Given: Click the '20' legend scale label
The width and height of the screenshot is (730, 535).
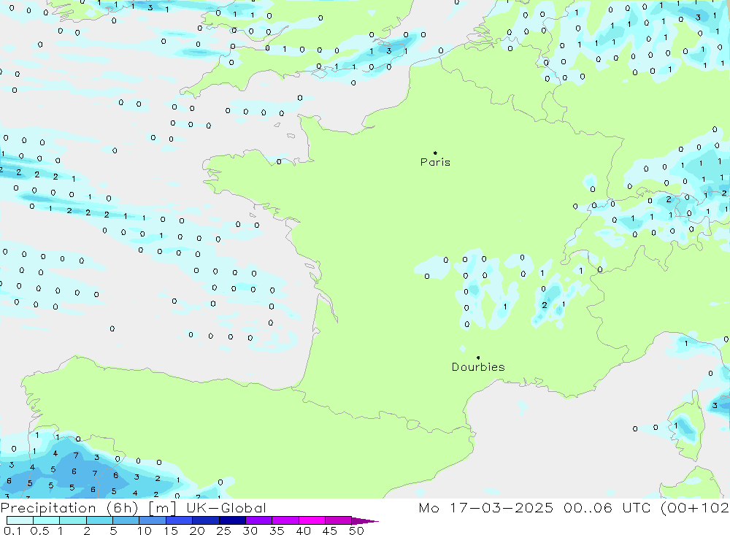Looking at the screenshot, I should pos(197,531).
